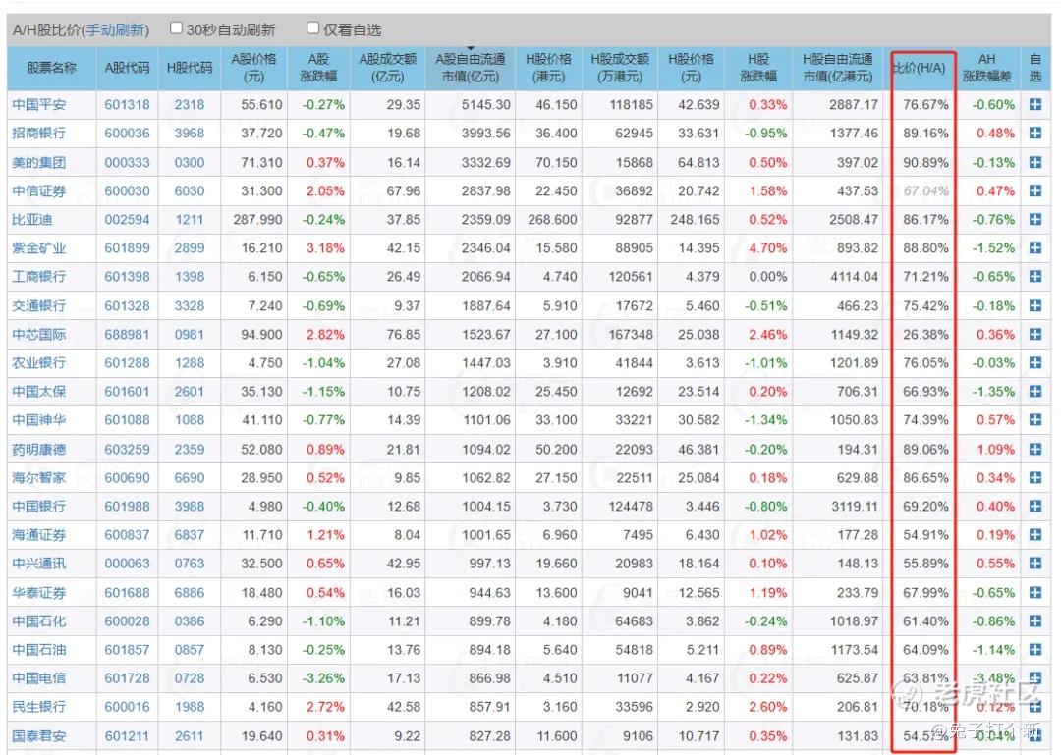
Task: Add 中国神华 to watchlist plus icon
Action: pos(1034,420)
